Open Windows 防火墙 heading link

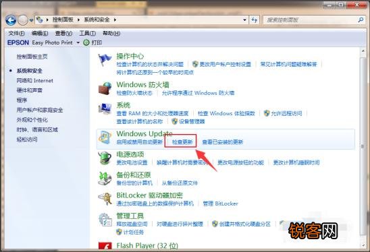tap(142, 85)
